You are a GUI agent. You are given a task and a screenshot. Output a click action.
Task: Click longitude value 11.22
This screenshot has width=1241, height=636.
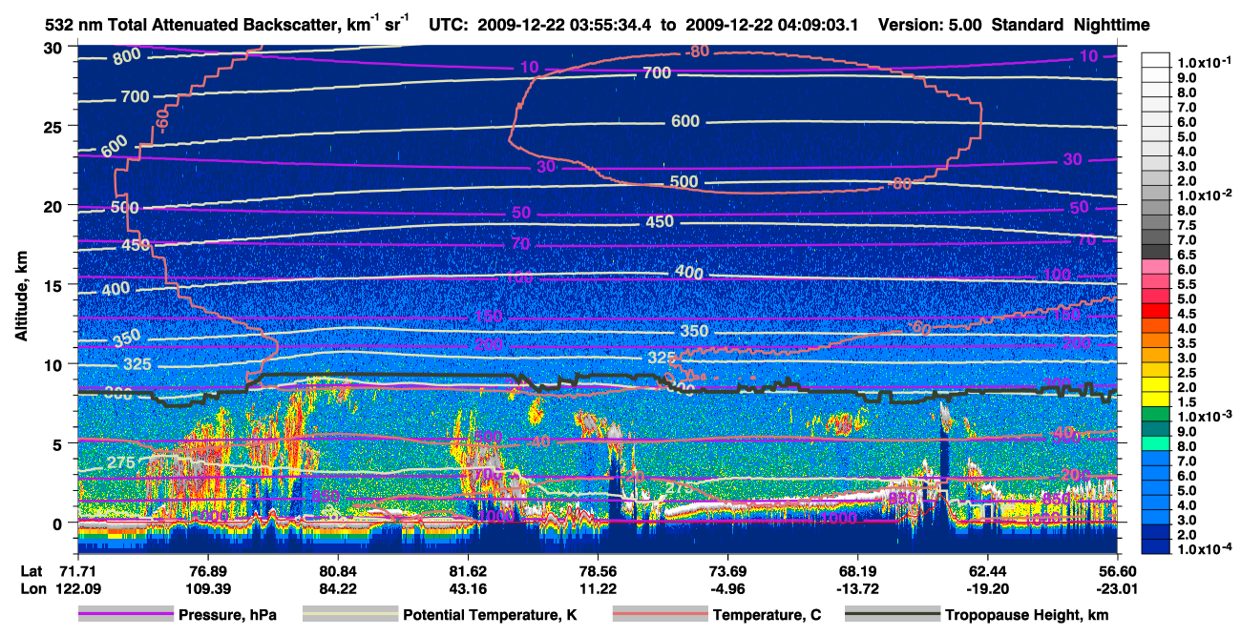[x=598, y=588]
